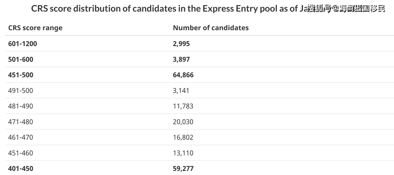Select the 451-460 sub-range cell
The width and height of the screenshot is (394, 175).
[x=20, y=153]
